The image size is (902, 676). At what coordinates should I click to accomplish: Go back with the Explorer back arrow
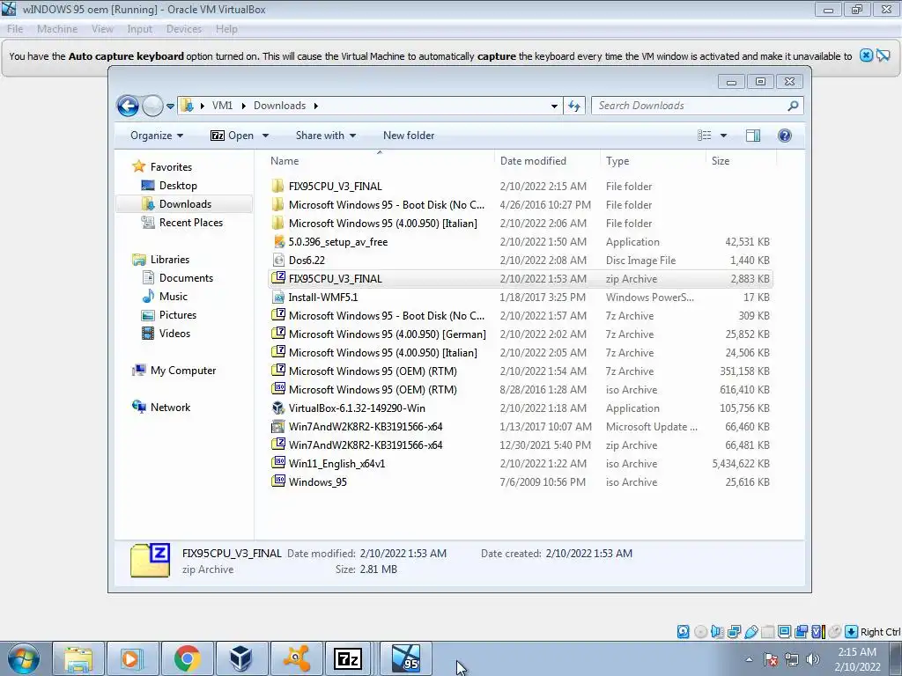128,106
